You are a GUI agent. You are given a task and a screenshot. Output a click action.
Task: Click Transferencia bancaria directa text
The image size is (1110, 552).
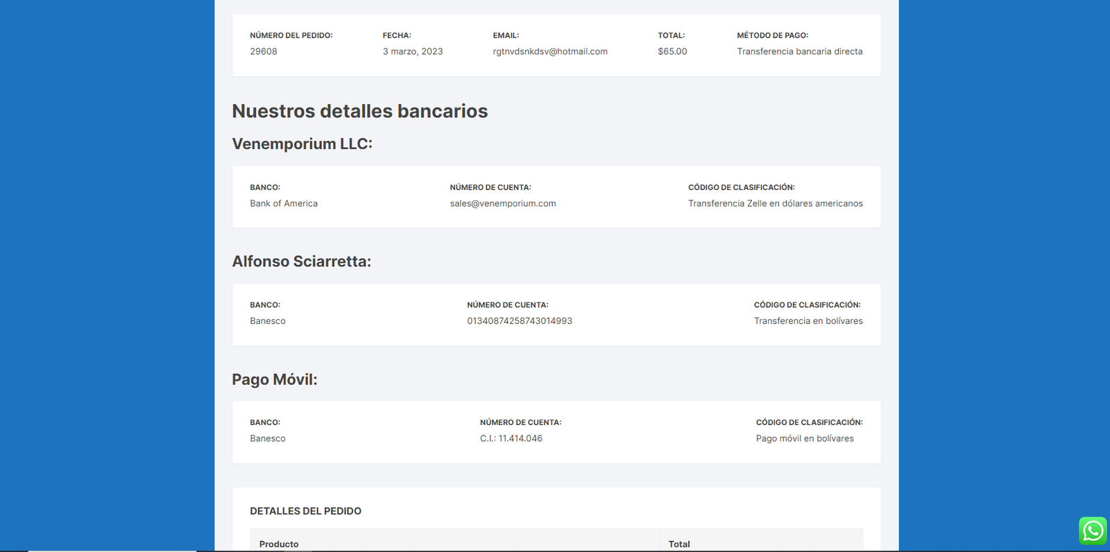(800, 51)
